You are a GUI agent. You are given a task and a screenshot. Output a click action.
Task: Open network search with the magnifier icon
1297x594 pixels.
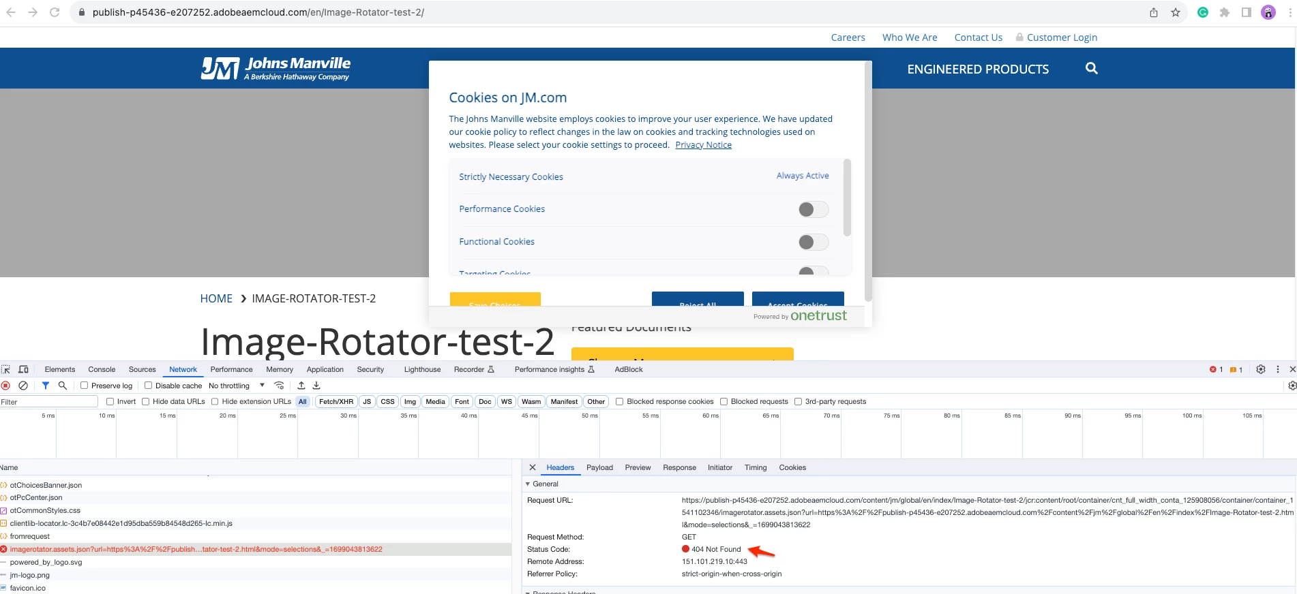(x=63, y=386)
